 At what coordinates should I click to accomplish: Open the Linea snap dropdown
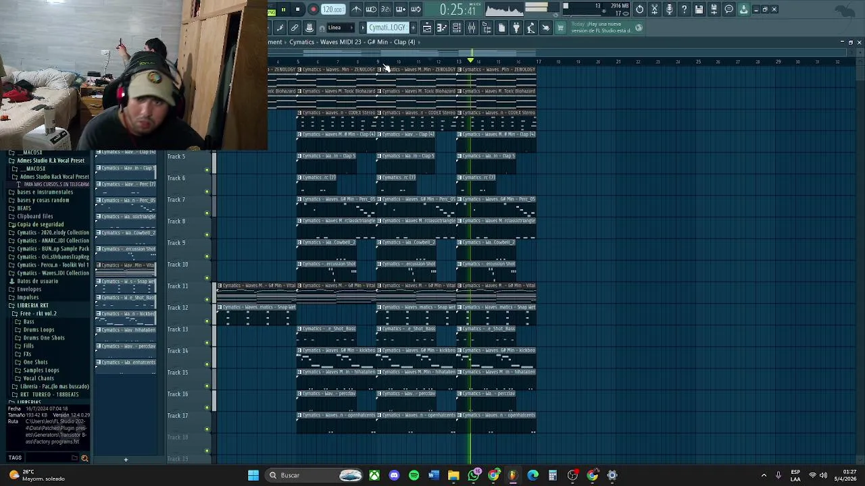339,28
